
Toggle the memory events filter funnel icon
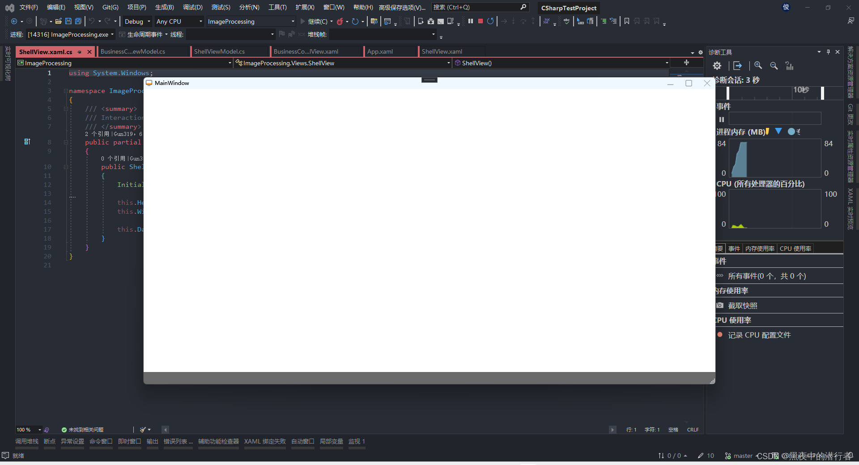coord(778,131)
